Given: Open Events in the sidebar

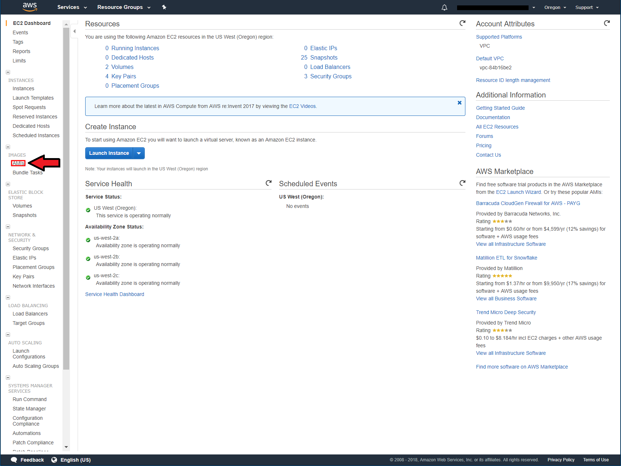Looking at the screenshot, I should coord(20,32).
